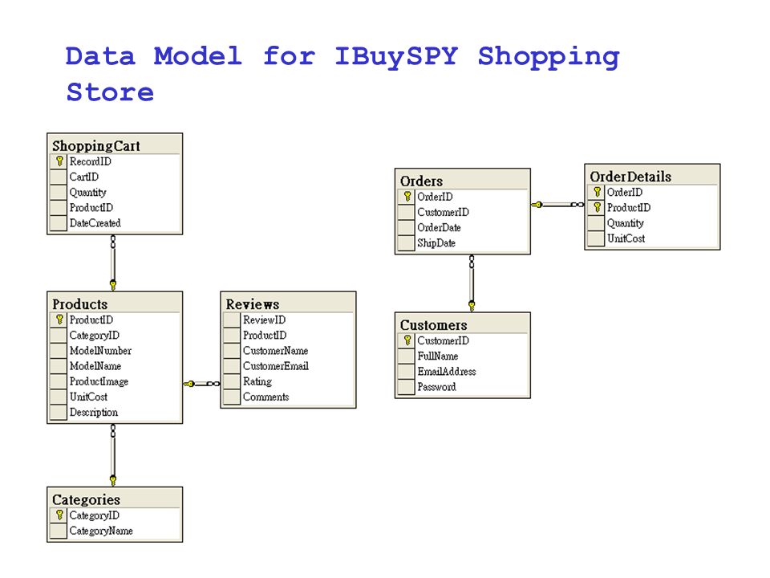Select ModelNumber column in Products
The image size is (770, 578).
(101, 351)
